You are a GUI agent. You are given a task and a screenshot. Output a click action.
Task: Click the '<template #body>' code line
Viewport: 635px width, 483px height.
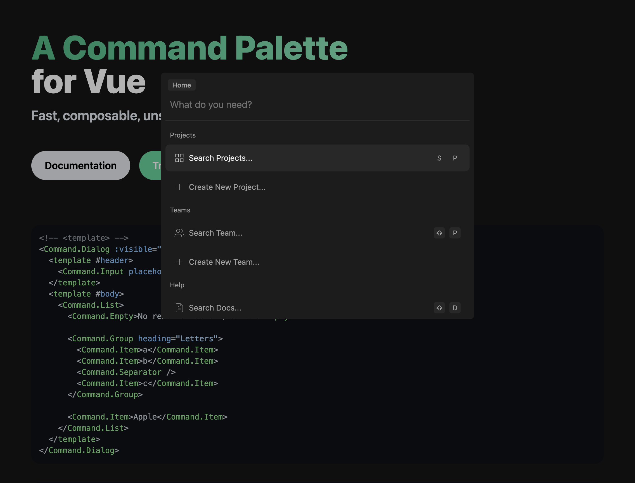tap(86, 294)
